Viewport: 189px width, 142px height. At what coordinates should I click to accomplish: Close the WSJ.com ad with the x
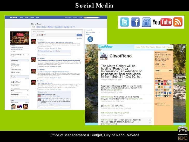(x=99, y=33)
